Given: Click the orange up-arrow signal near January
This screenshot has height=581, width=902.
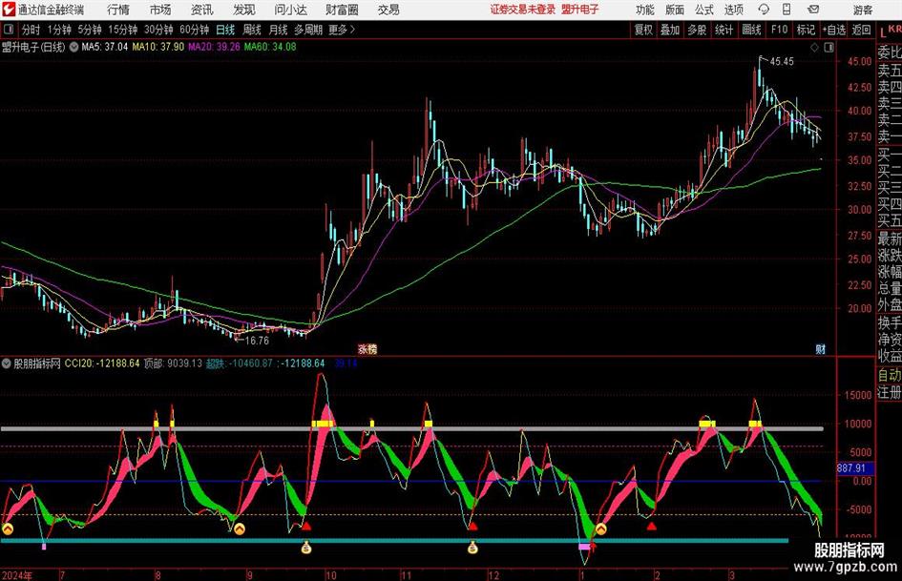Looking at the screenshot, I should (x=600, y=529).
